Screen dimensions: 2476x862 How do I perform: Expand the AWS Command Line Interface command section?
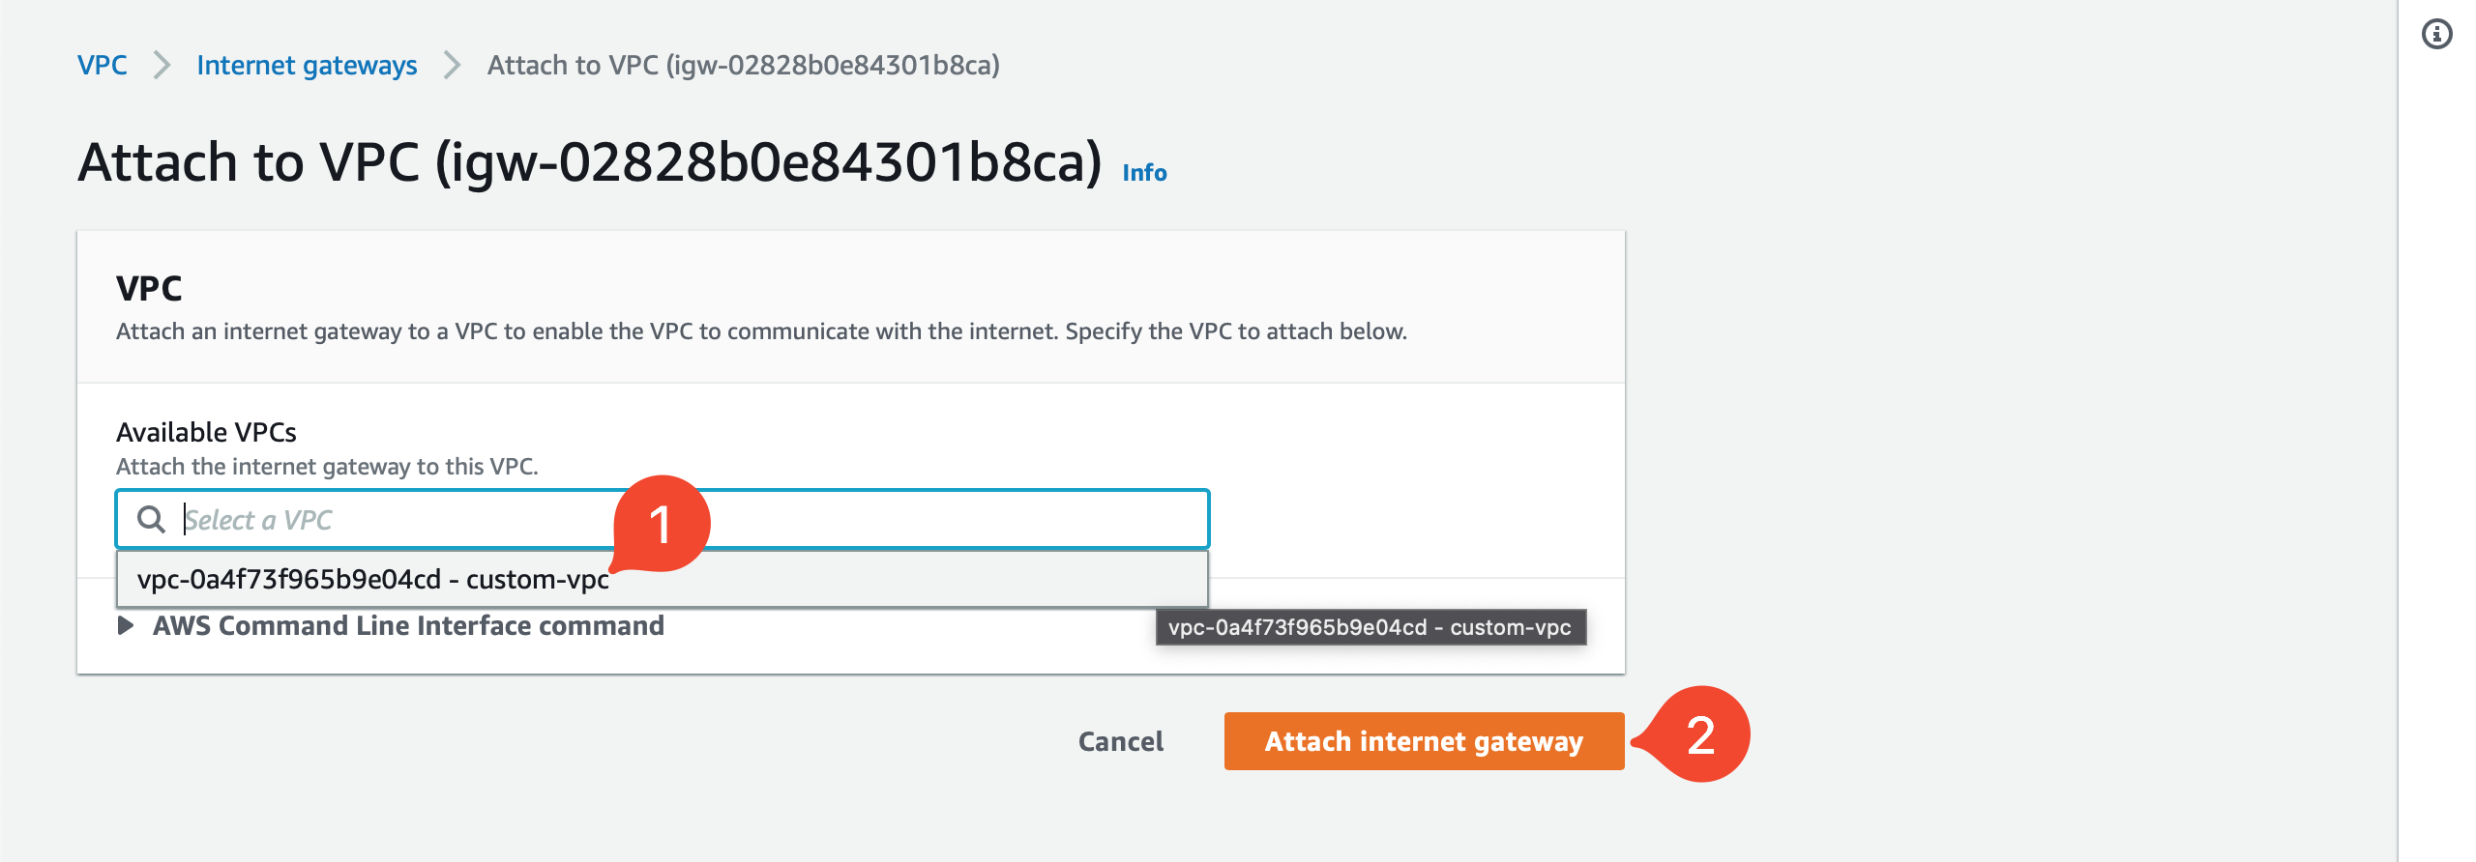click(x=406, y=625)
